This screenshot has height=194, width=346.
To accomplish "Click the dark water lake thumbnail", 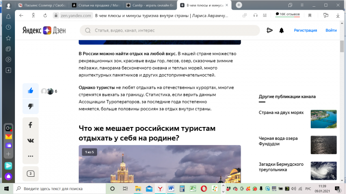I will 324,145.
